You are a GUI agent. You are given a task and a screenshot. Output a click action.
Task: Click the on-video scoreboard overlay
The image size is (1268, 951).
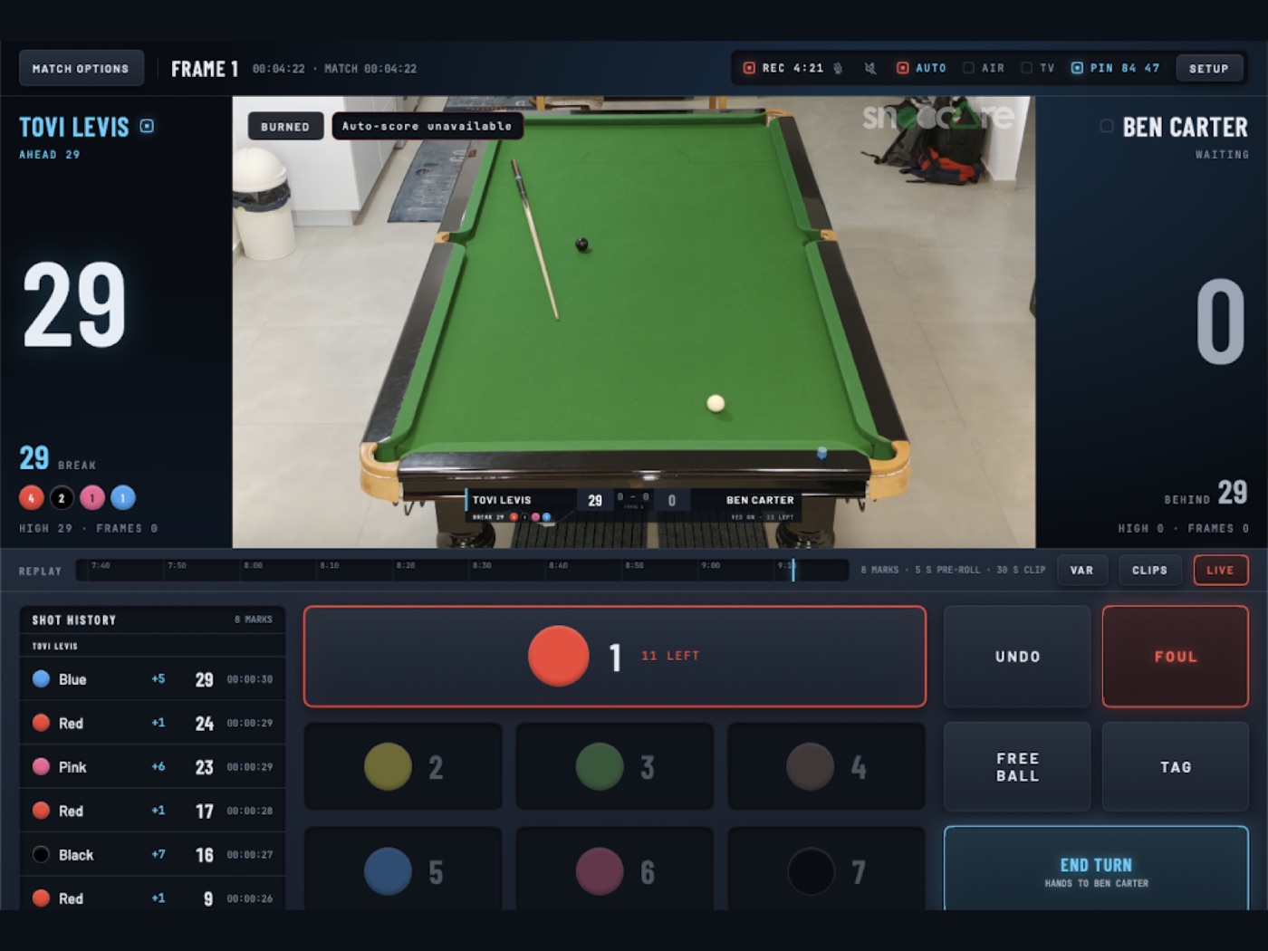634,506
